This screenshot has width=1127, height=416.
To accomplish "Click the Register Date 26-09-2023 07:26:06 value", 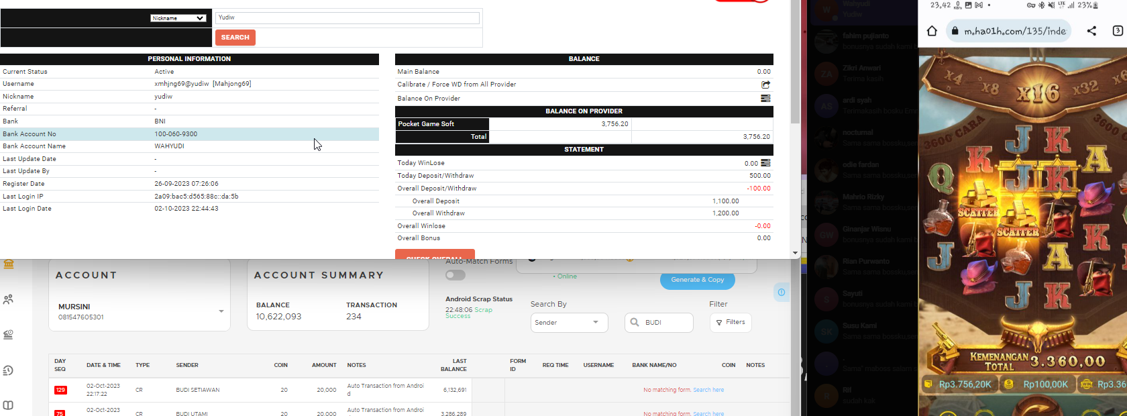I will pos(186,184).
